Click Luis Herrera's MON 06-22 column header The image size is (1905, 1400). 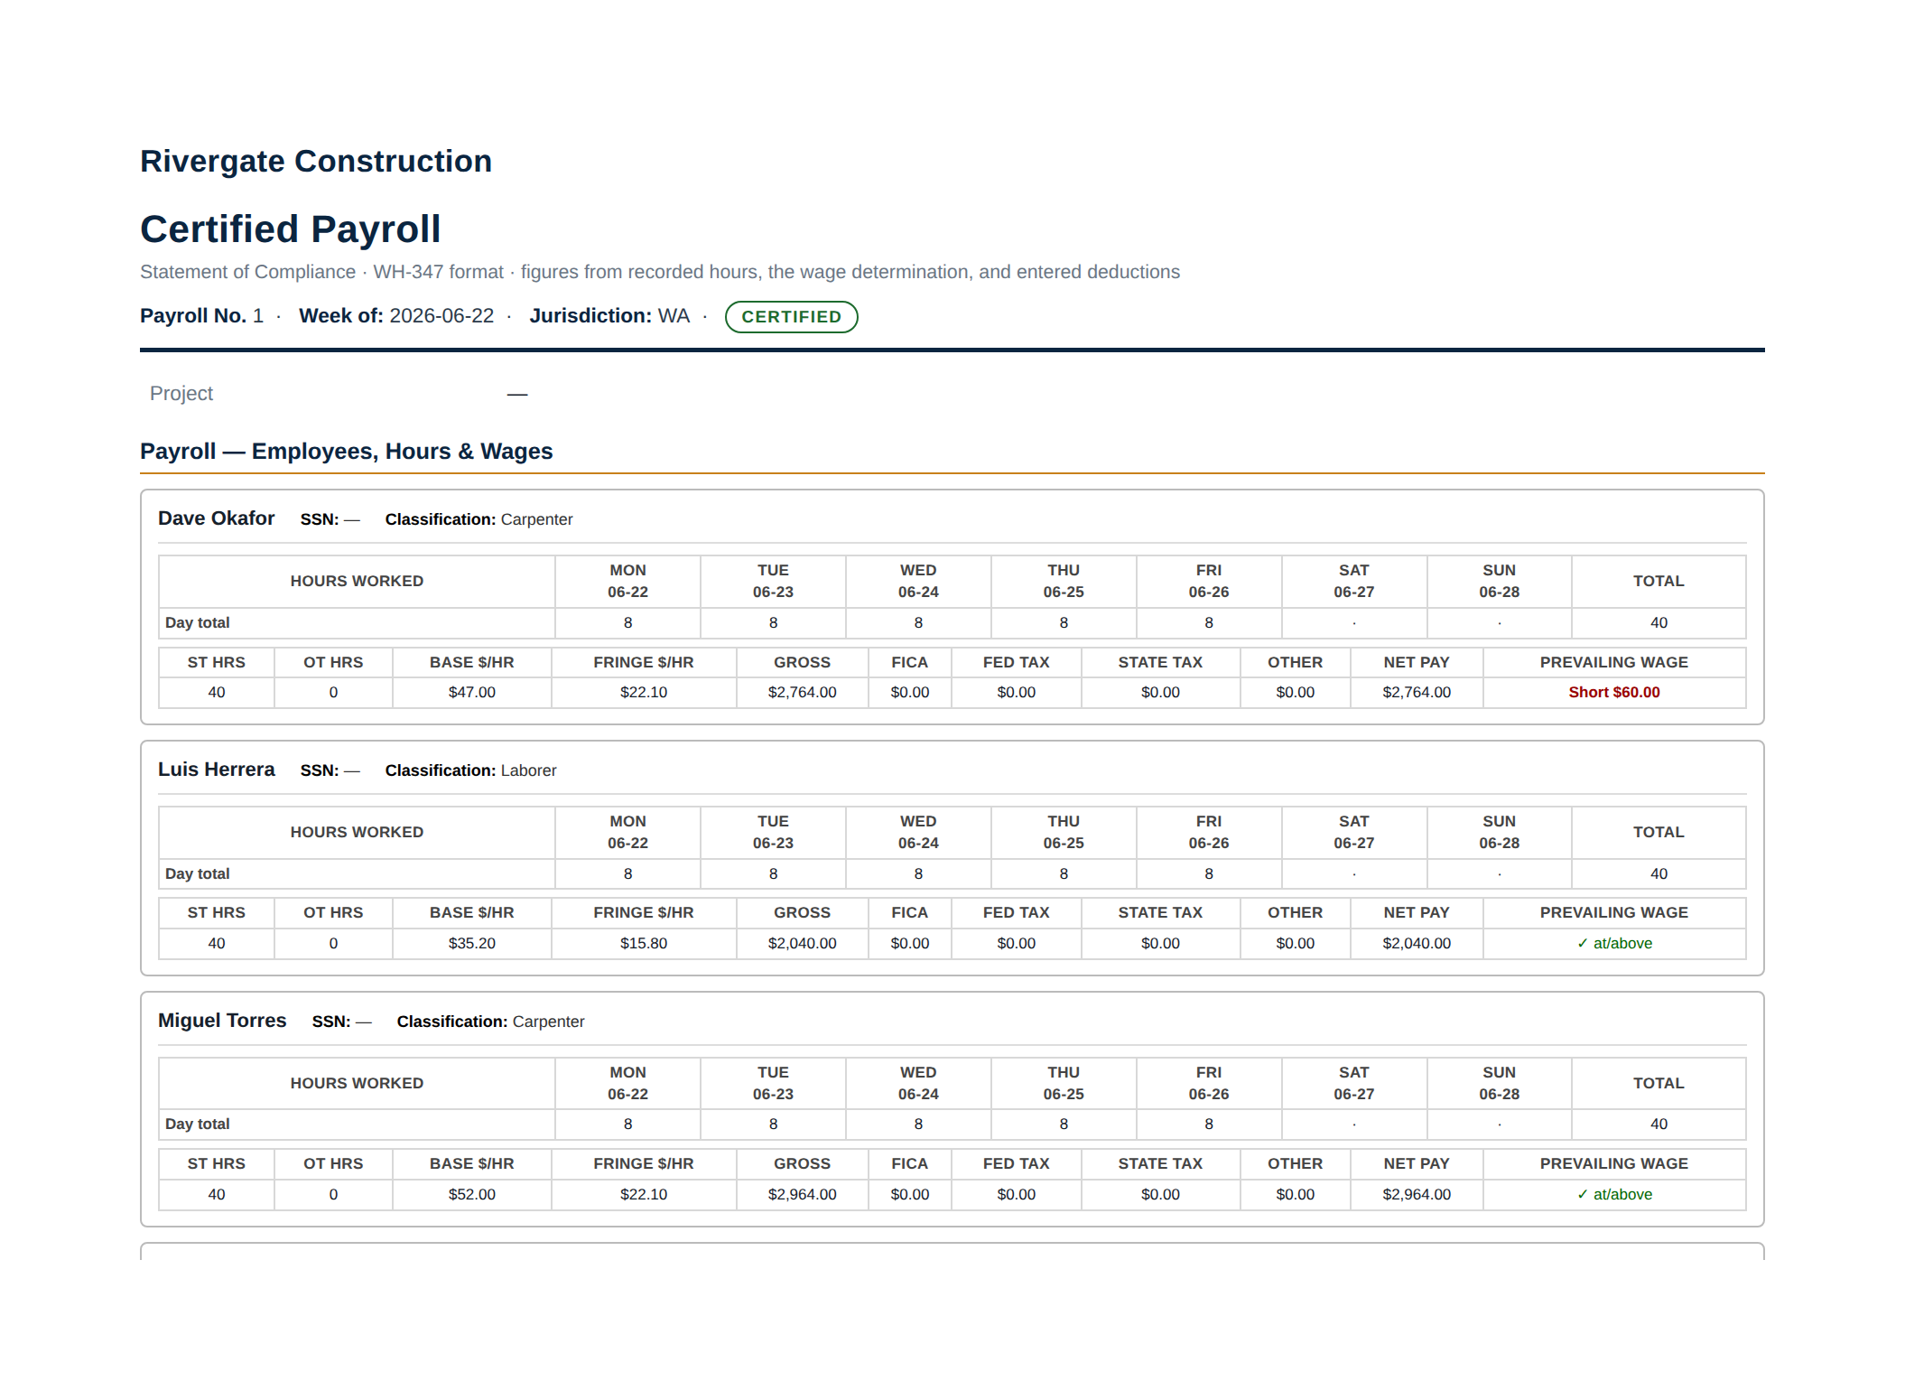[x=627, y=833]
